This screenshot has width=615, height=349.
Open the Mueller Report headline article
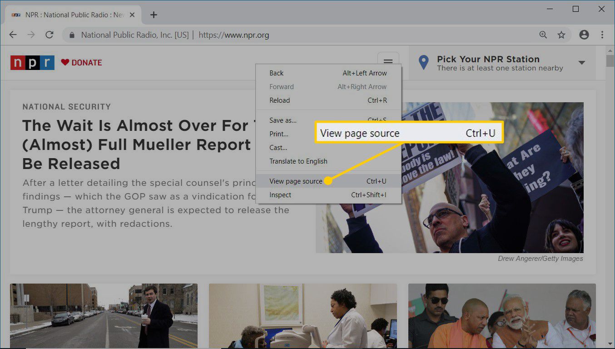click(x=136, y=144)
